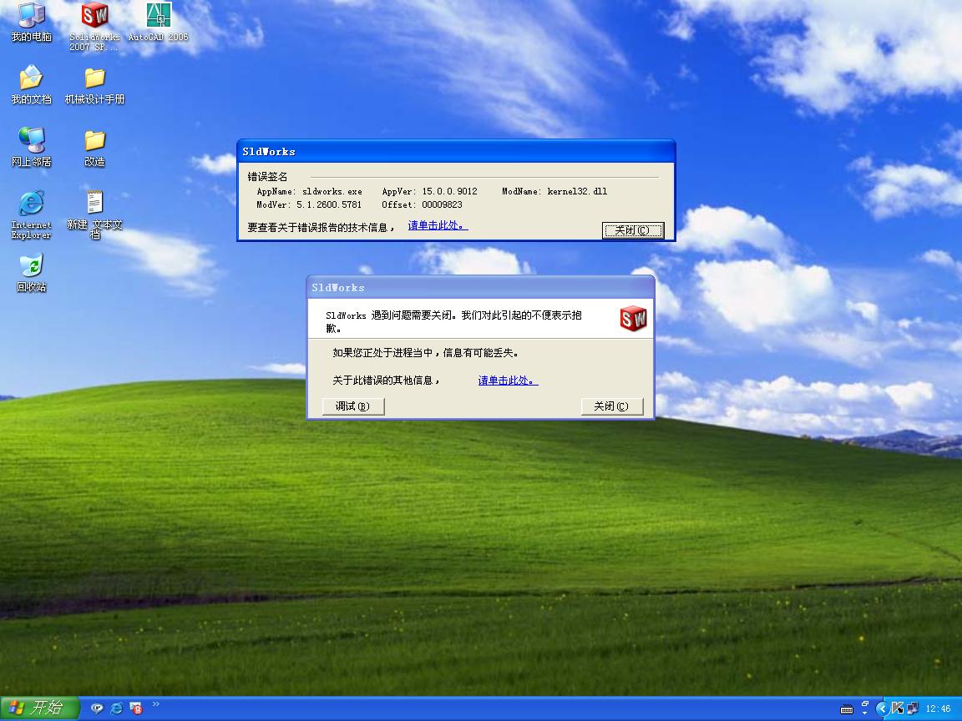Open the chat bubble quick launch icon
The width and height of the screenshot is (962, 721).
coord(97,708)
